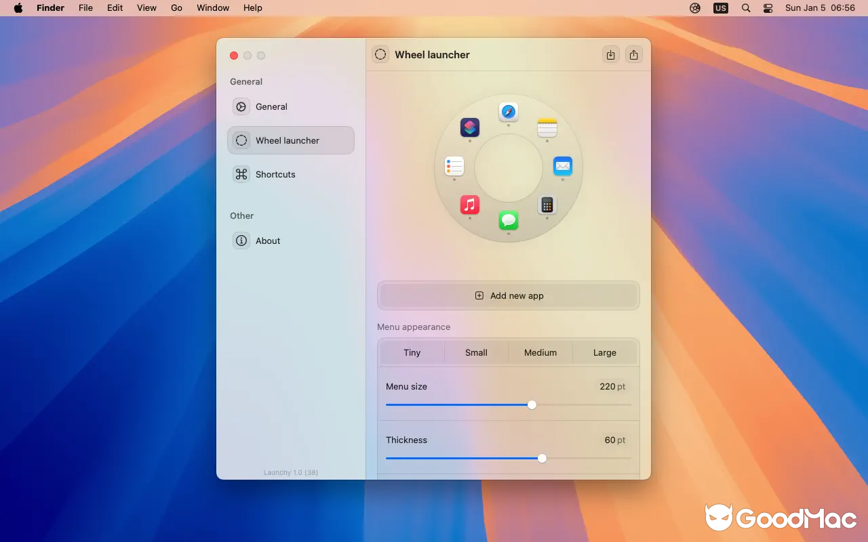Click the date and time in menu bar
Viewport: 868px width, 542px height.
[820, 8]
